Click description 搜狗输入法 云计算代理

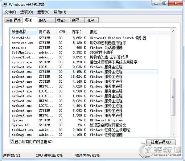click(109, 57)
